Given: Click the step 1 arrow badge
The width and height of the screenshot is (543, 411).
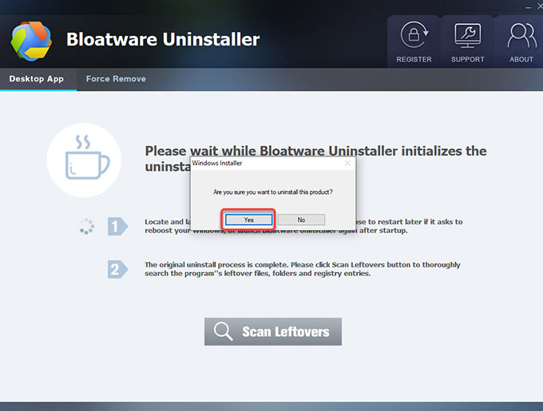Looking at the screenshot, I should [117, 227].
